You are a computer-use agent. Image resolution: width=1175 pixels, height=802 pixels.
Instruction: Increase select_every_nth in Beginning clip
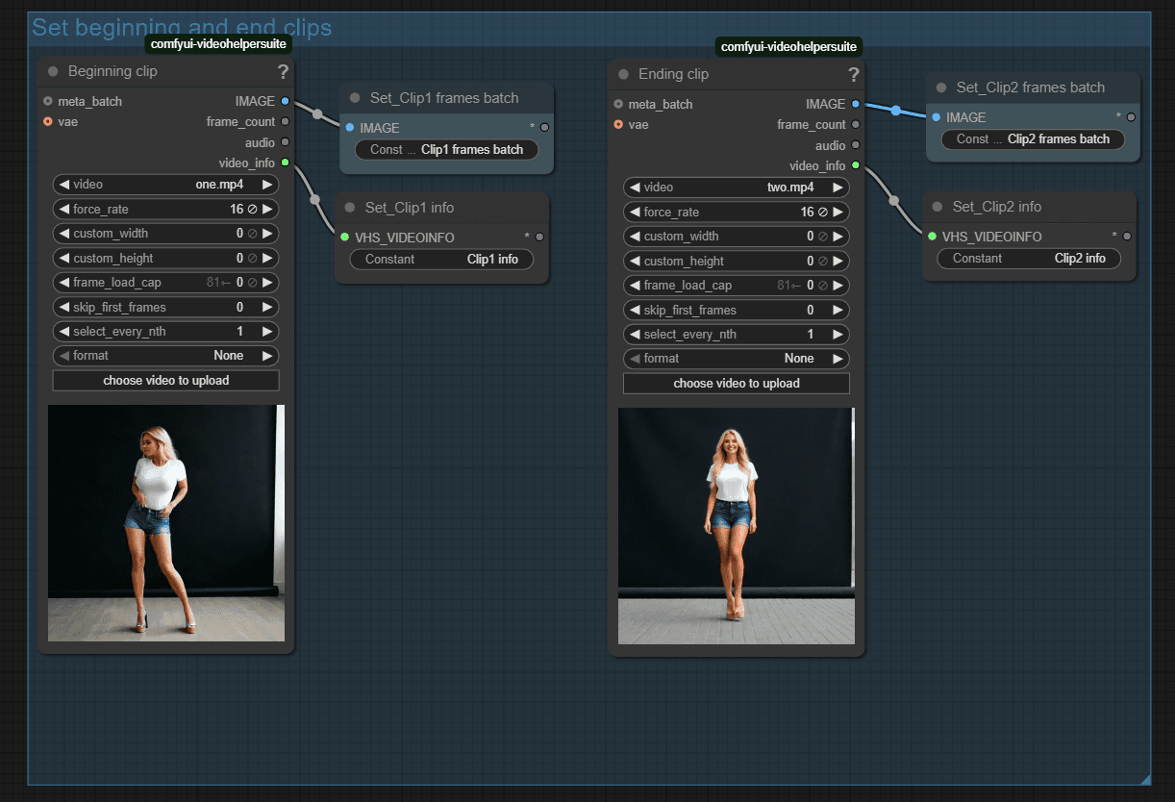pos(267,332)
